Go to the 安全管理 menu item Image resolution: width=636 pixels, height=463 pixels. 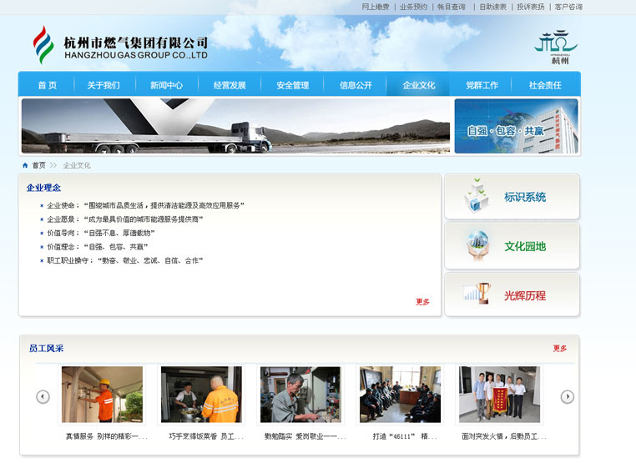[x=293, y=85]
